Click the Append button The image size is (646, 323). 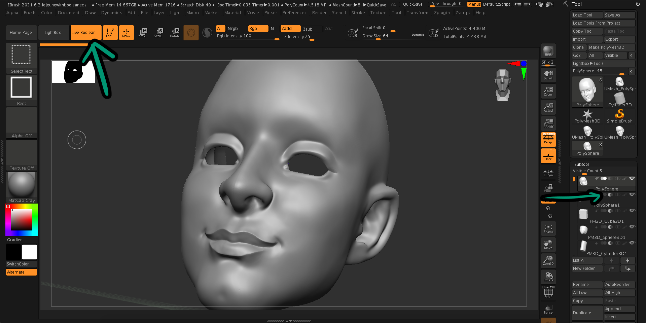point(619,309)
